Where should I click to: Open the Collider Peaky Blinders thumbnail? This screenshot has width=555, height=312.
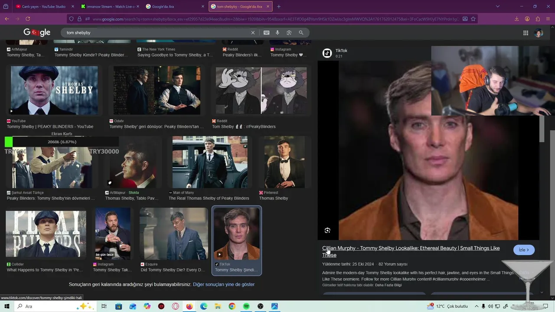46,234
